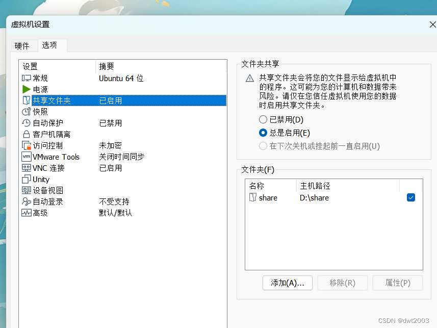Click the 摘要 column header
Image resolution: width=437 pixels, height=328 pixels.
click(x=107, y=66)
